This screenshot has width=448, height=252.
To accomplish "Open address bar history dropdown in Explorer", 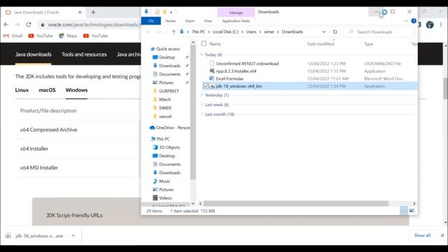I will (x=324, y=32).
